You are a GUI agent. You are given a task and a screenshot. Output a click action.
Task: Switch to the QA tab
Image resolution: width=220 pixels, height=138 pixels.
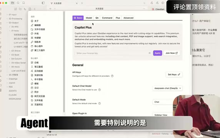pyautogui.click(x=97, y=18)
